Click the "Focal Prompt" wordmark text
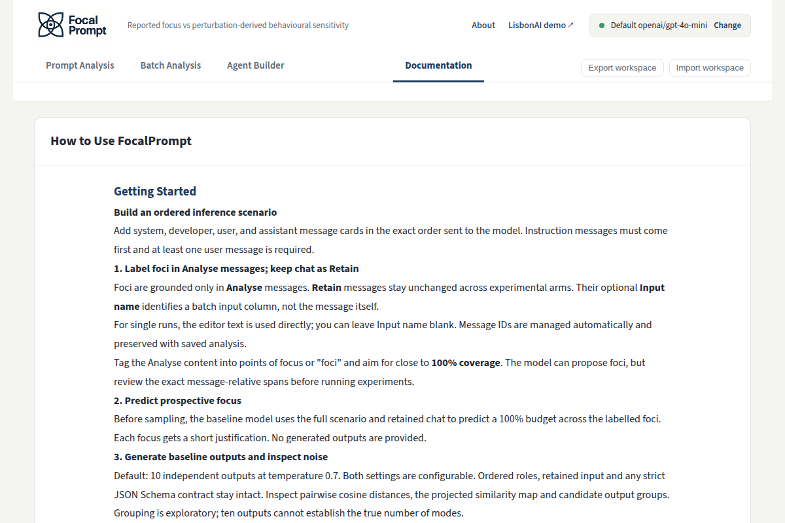 coord(87,25)
